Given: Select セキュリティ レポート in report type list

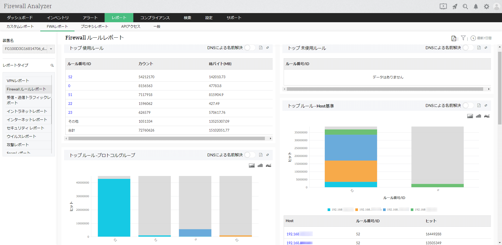Looking at the screenshot, I should 25,128.
